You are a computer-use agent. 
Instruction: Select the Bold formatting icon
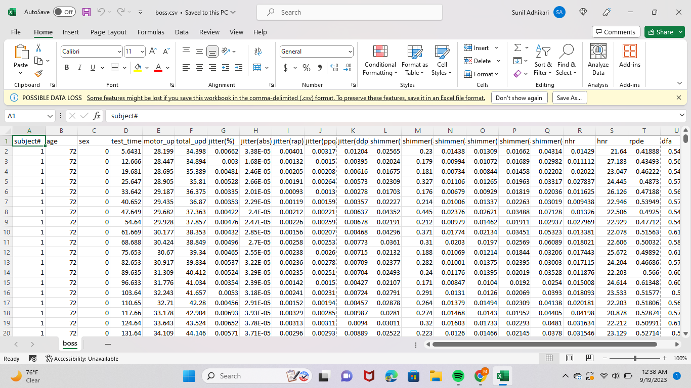pyautogui.click(x=67, y=68)
